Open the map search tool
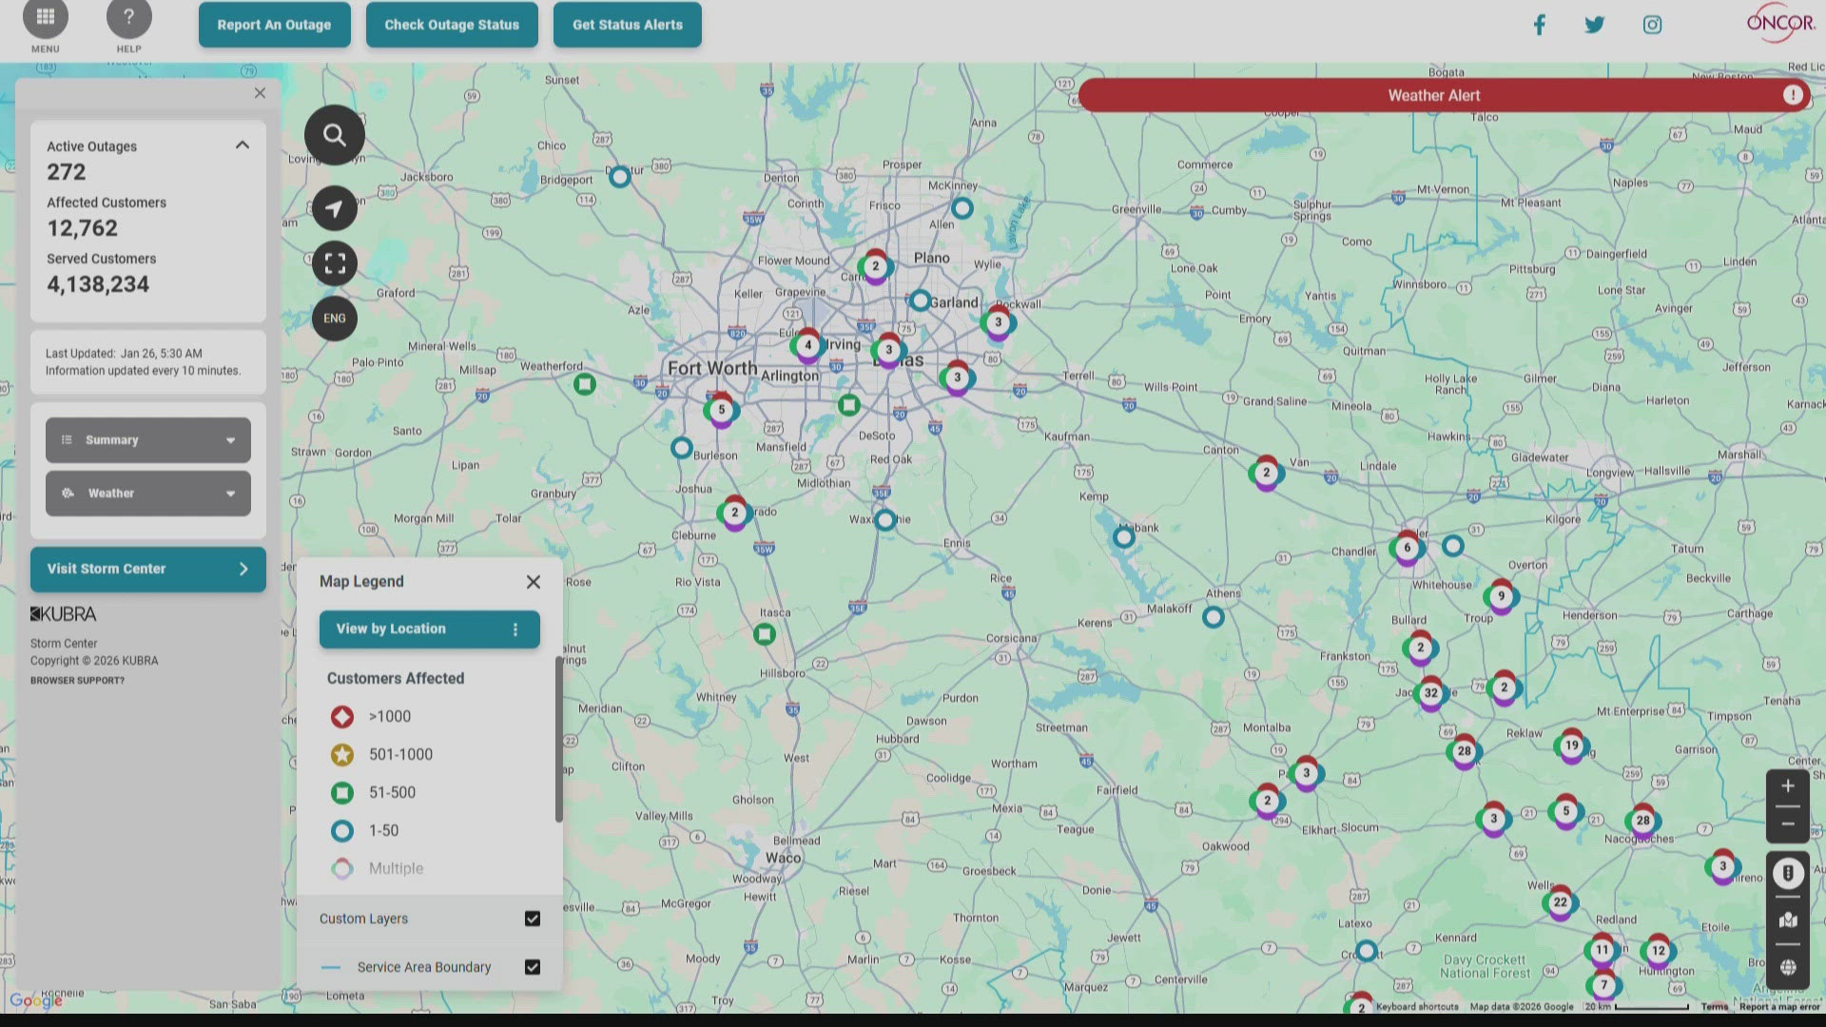This screenshot has width=1826, height=1027. (x=334, y=134)
